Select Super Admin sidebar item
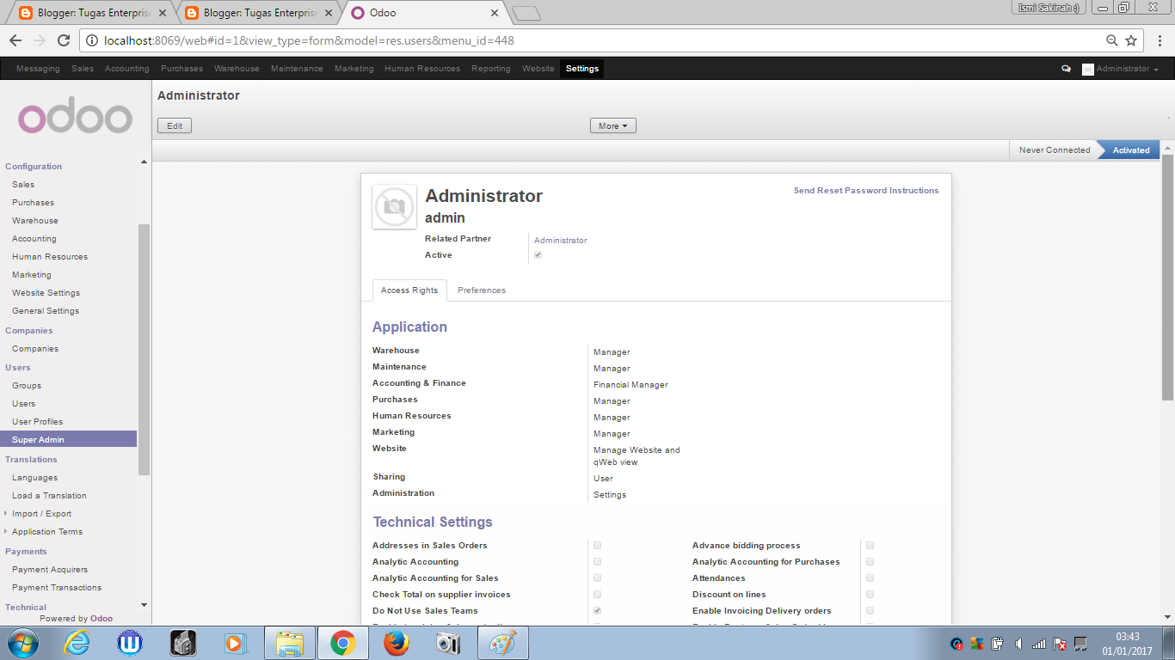 point(69,439)
